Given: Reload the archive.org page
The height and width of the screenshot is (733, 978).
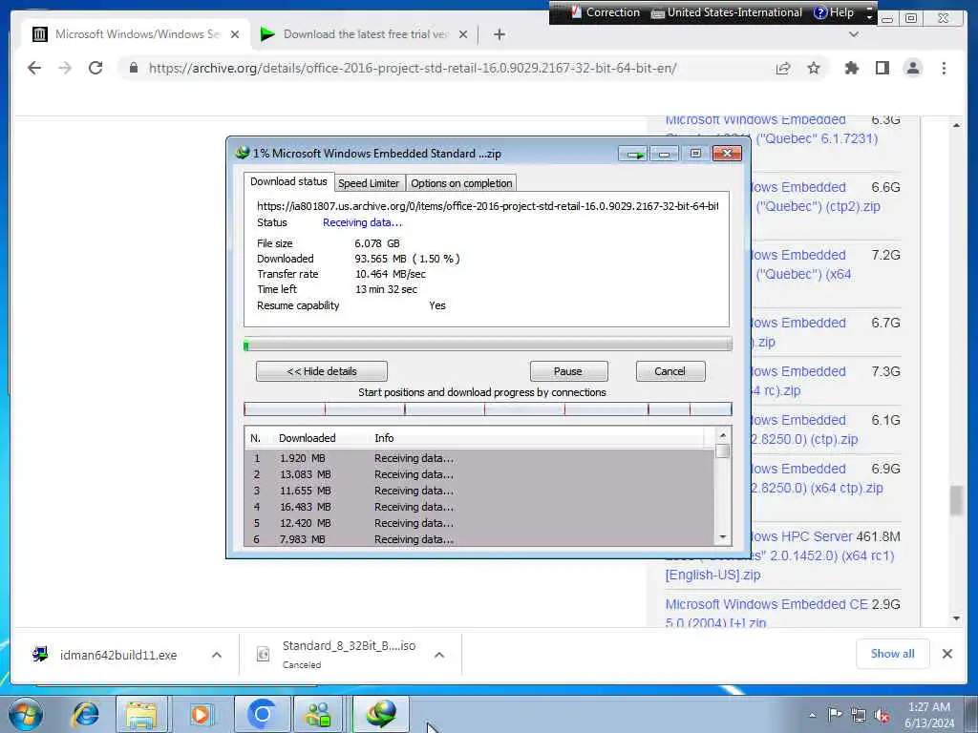Looking at the screenshot, I should (96, 68).
